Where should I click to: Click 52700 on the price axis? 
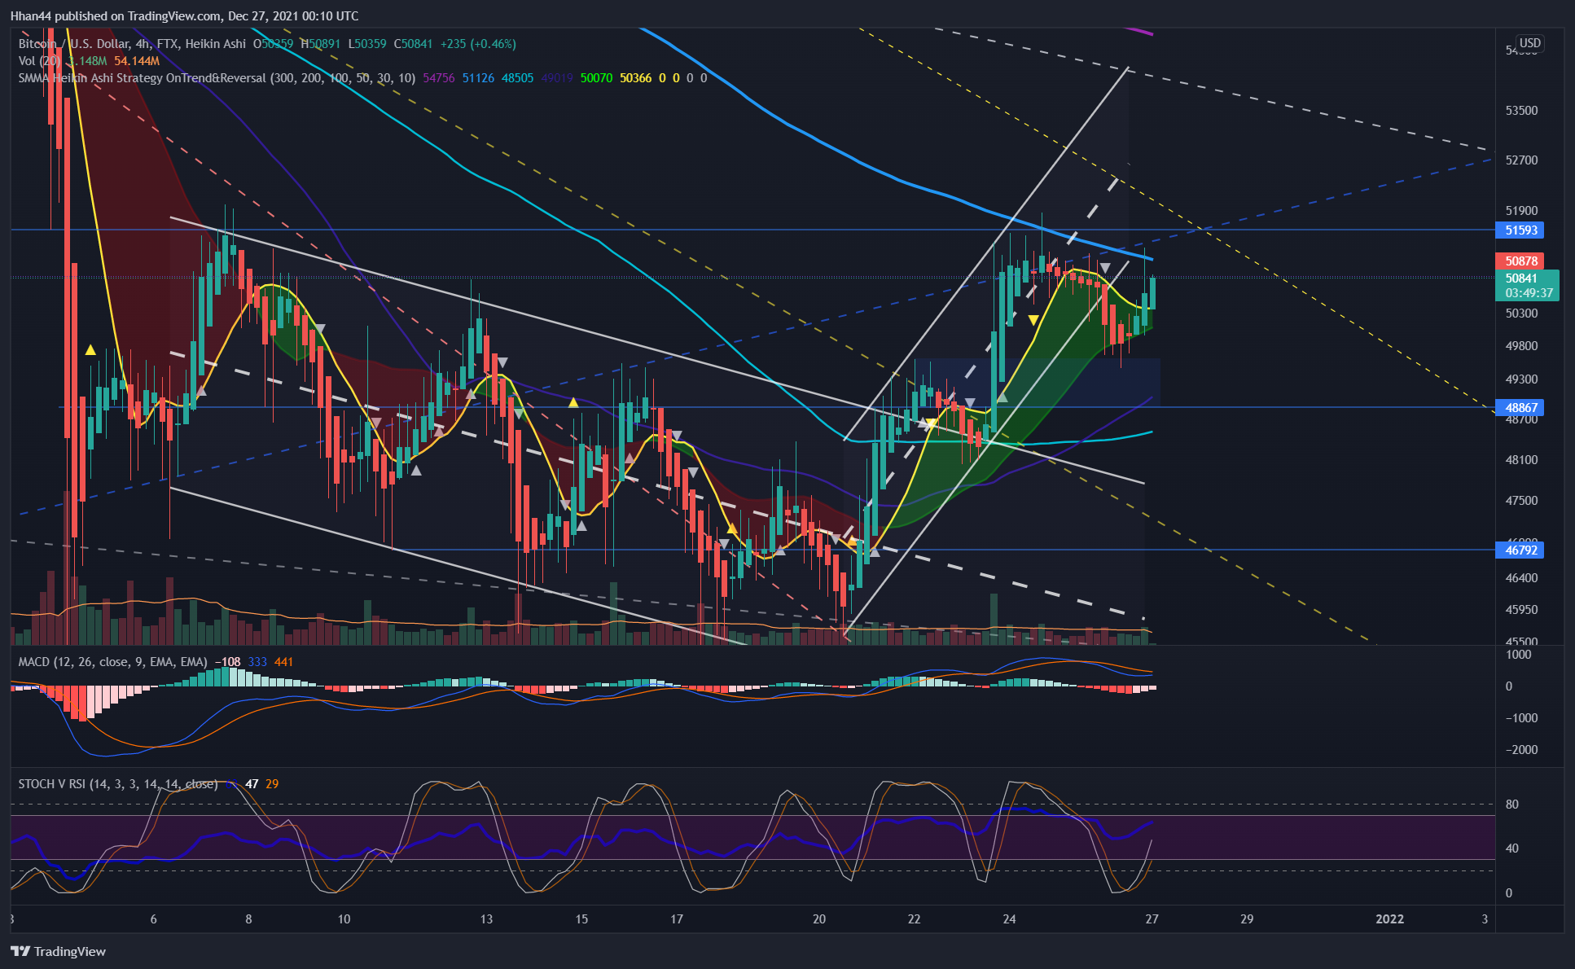[1521, 160]
